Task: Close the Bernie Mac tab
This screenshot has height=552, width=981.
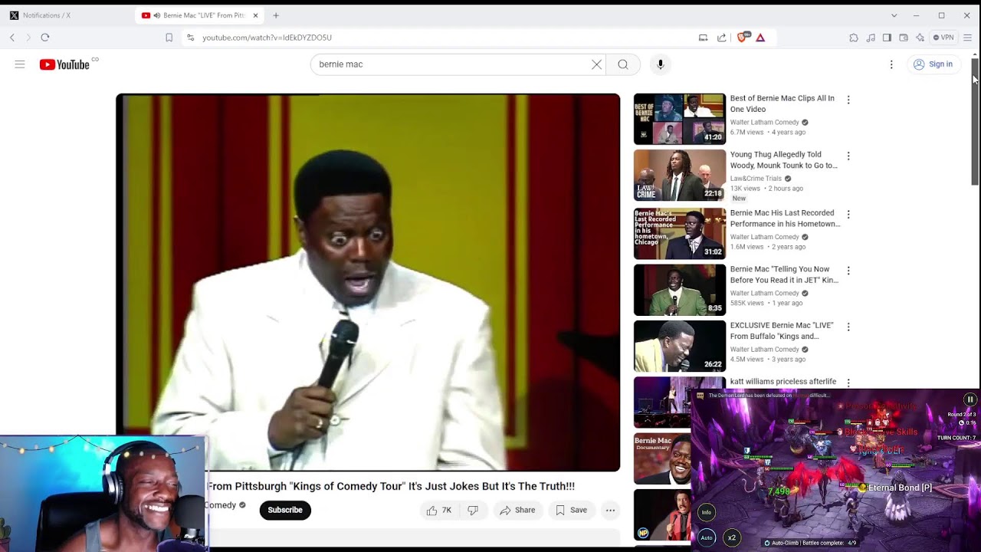Action: click(x=256, y=15)
